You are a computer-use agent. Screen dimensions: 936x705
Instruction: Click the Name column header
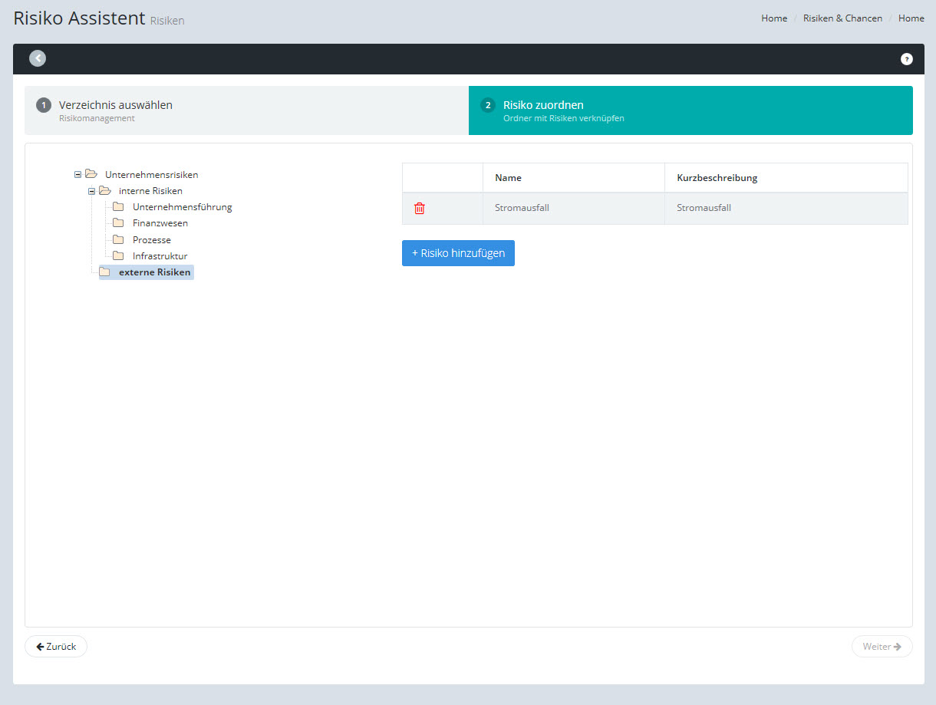pyautogui.click(x=508, y=178)
